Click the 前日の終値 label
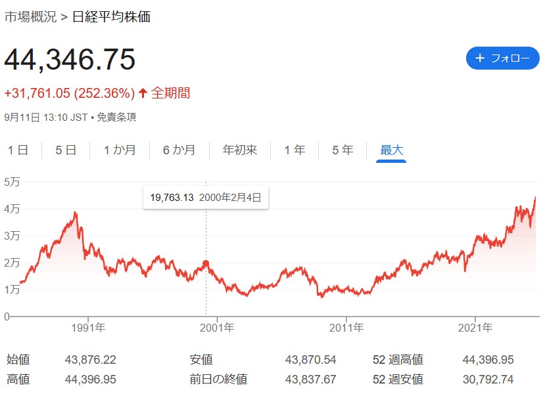Viewport: 543px width, 394px height. click(x=218, y=379)
